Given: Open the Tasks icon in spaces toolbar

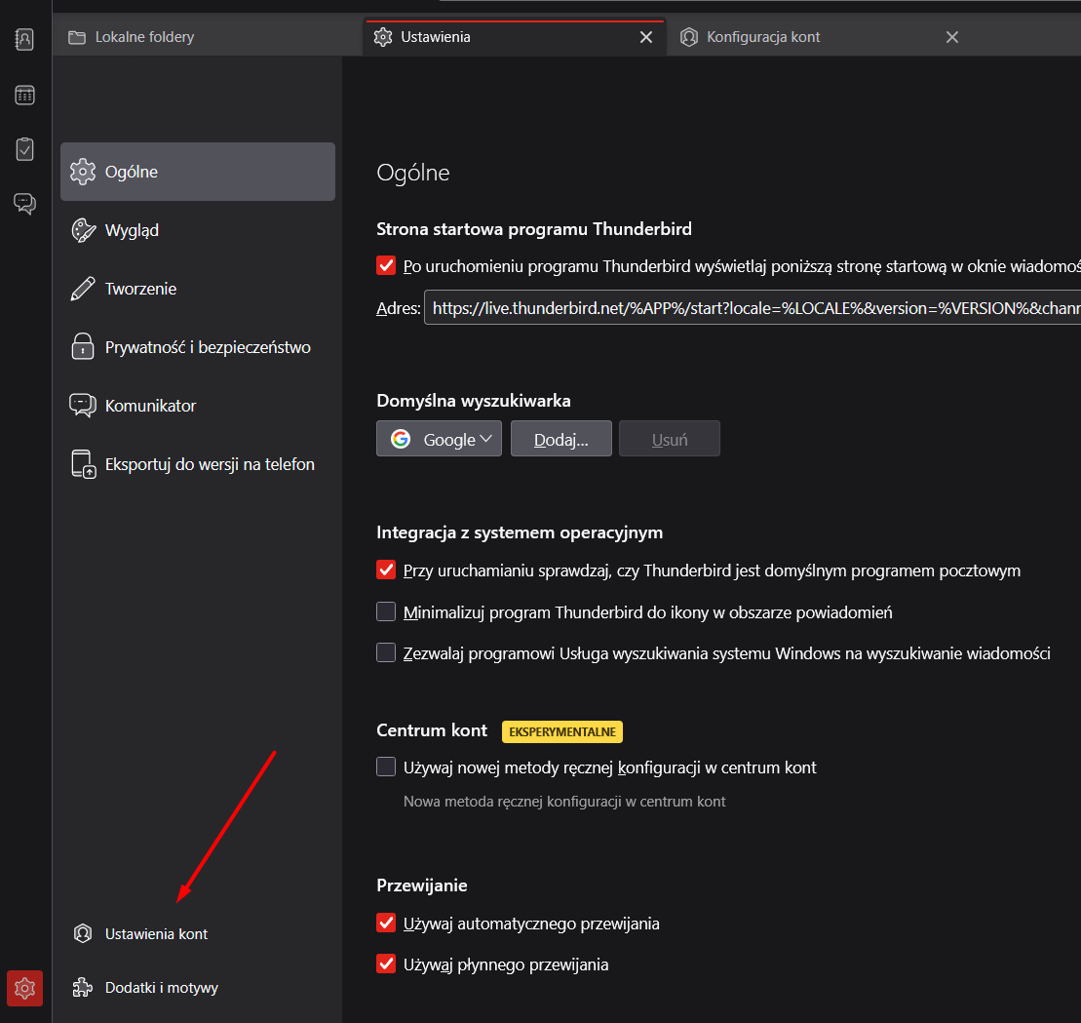Looking at the screenshot, I should (24, 149).
